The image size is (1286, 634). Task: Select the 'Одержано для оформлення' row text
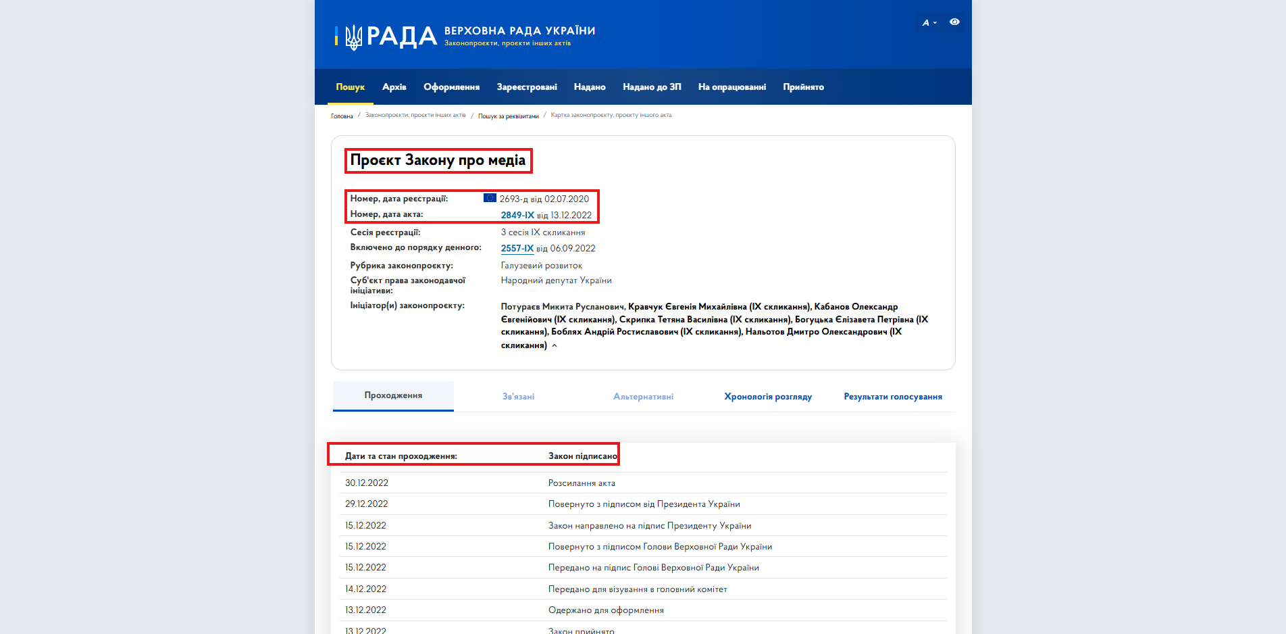606,610
